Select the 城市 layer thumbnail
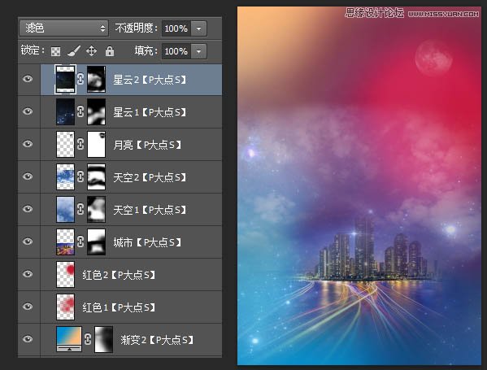This screenshot has width=487, height=370. pyautogui.click(x=65, y=242)
